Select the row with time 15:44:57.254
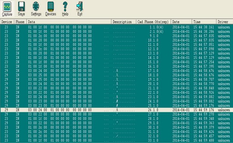The image size is (233, 143). [x=116, y=62]
